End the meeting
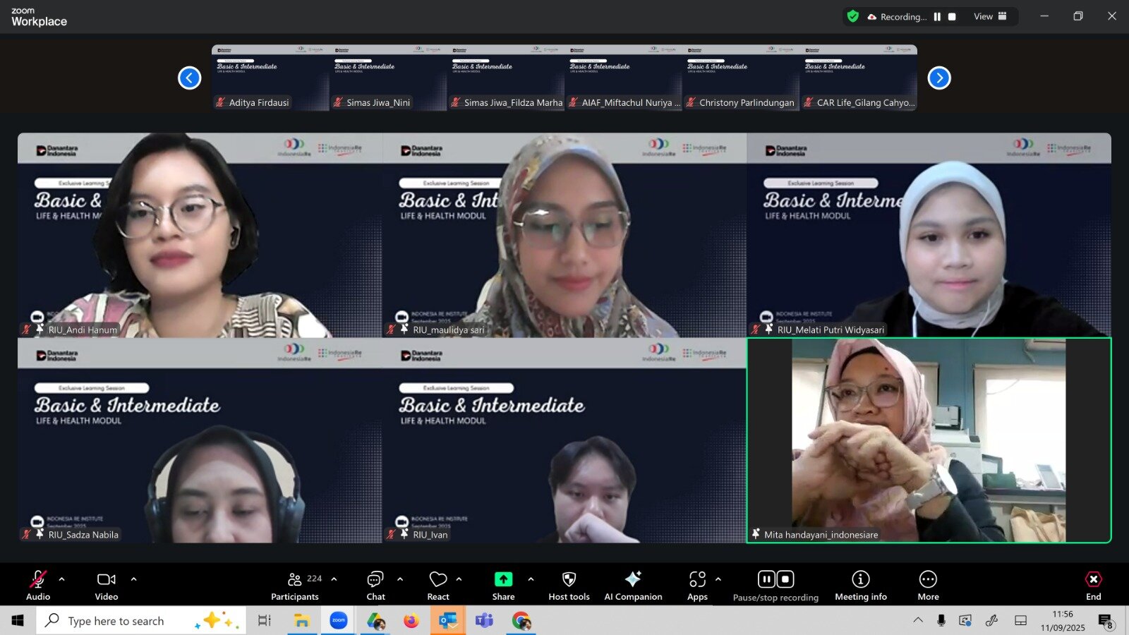 (1093, 585)
